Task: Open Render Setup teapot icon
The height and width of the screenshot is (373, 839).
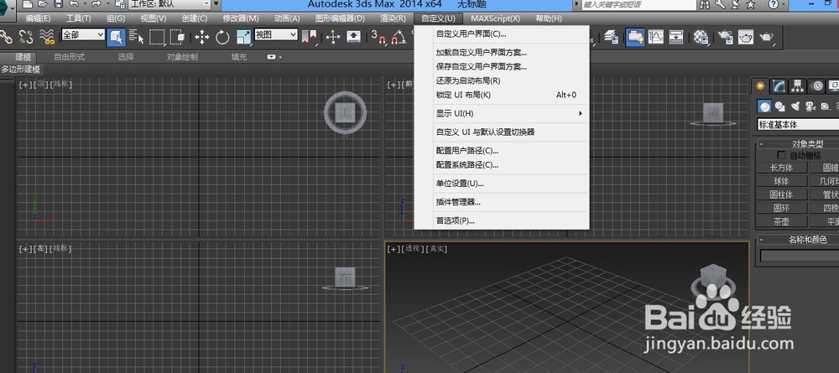Action: pos(726,37)
